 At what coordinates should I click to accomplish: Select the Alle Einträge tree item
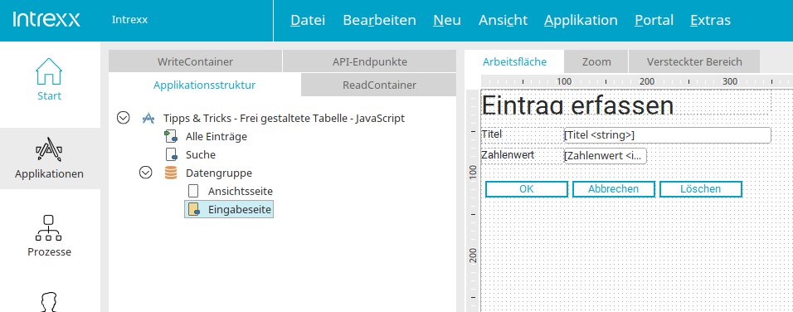[x=216, y=137]
